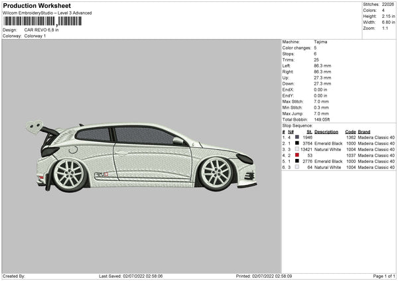
Task: Click the Brand column header
Action: click(x=365, y=131)
